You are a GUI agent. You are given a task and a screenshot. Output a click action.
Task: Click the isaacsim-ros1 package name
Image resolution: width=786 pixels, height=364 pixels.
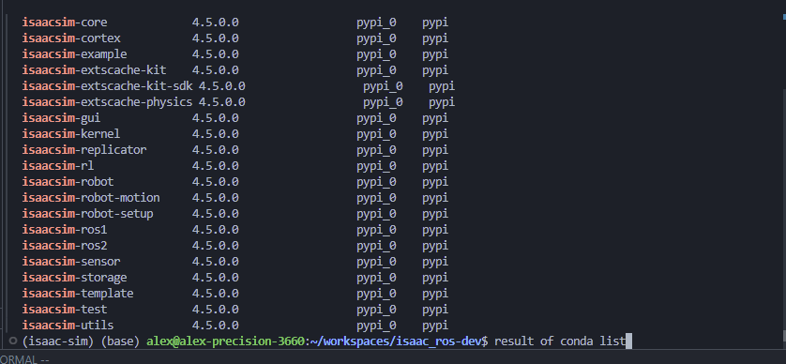click(64, 230)
